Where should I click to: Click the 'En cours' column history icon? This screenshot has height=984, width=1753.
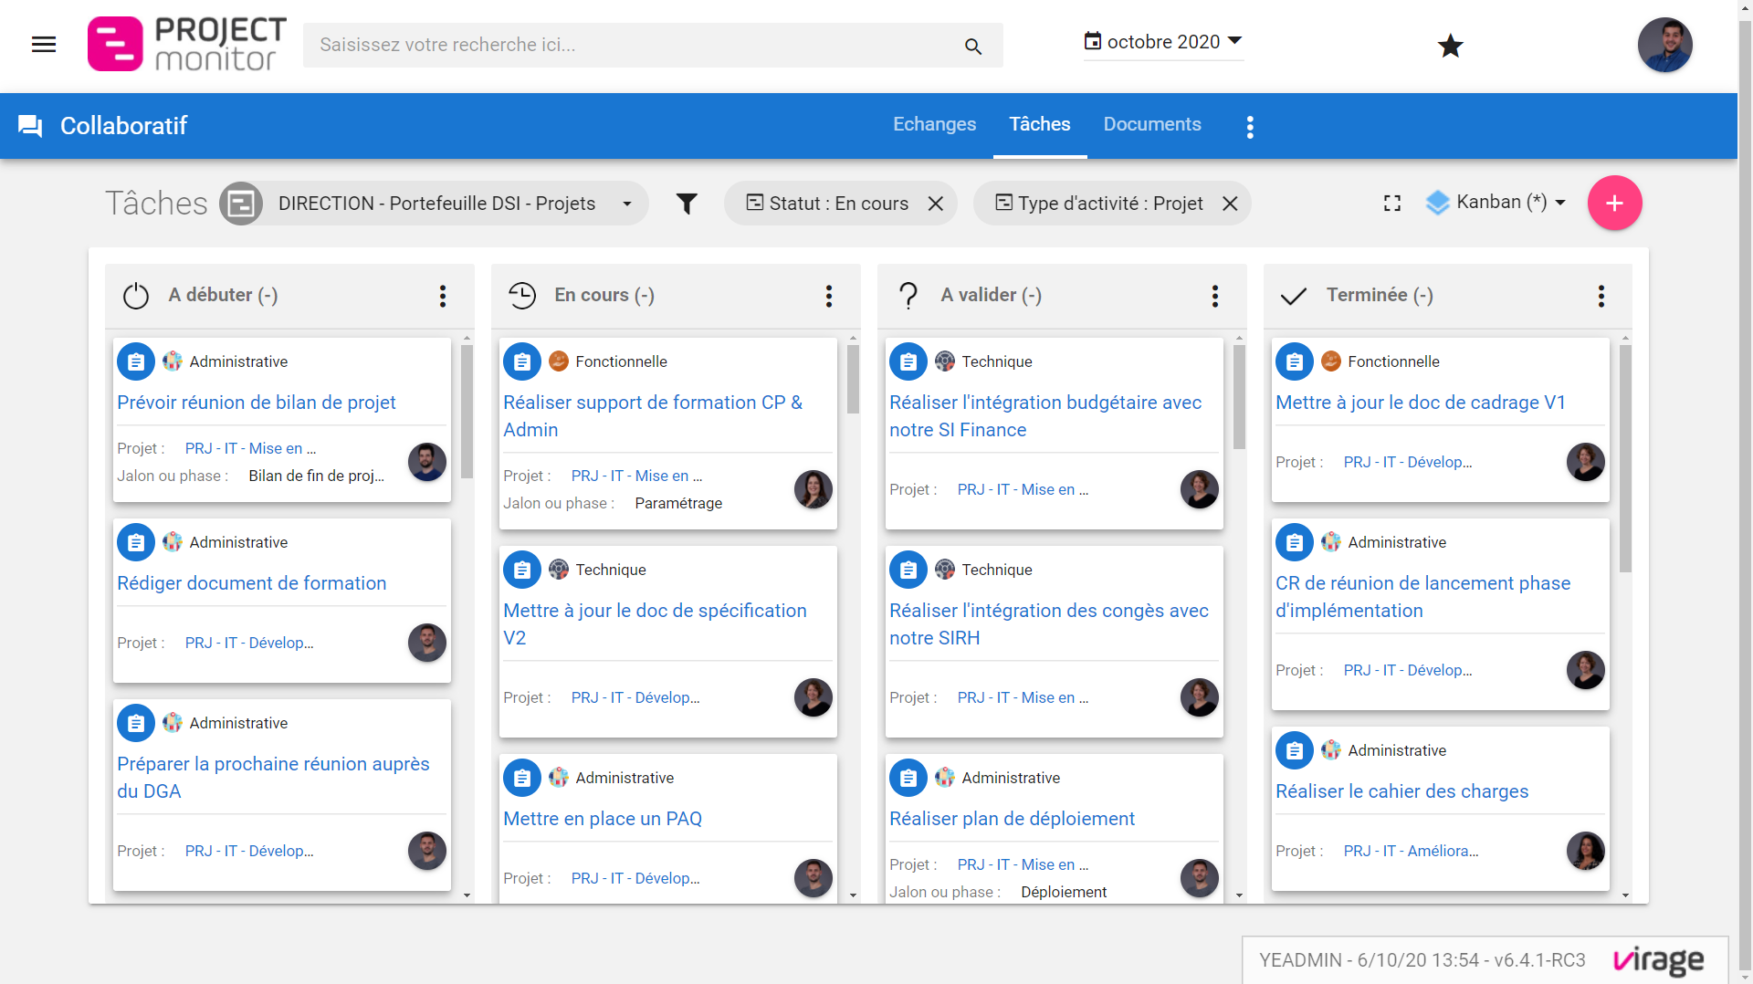[x=522, y=295]
